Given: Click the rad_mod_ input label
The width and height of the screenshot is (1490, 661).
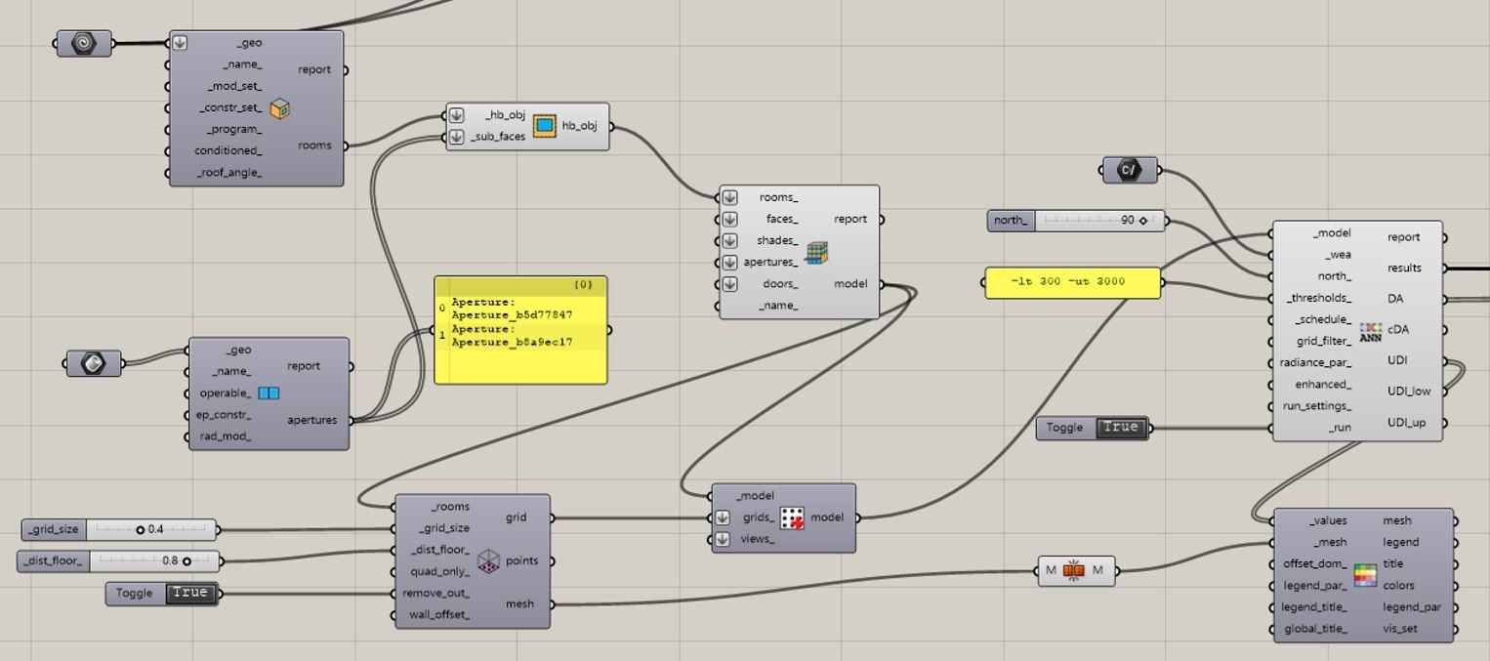Looking at the screenshot, I should pyautogui.click(x=226, y=436).
